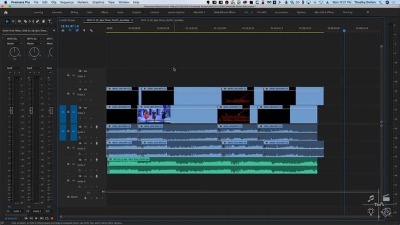Switch to second sequence timeline tab

162,20
